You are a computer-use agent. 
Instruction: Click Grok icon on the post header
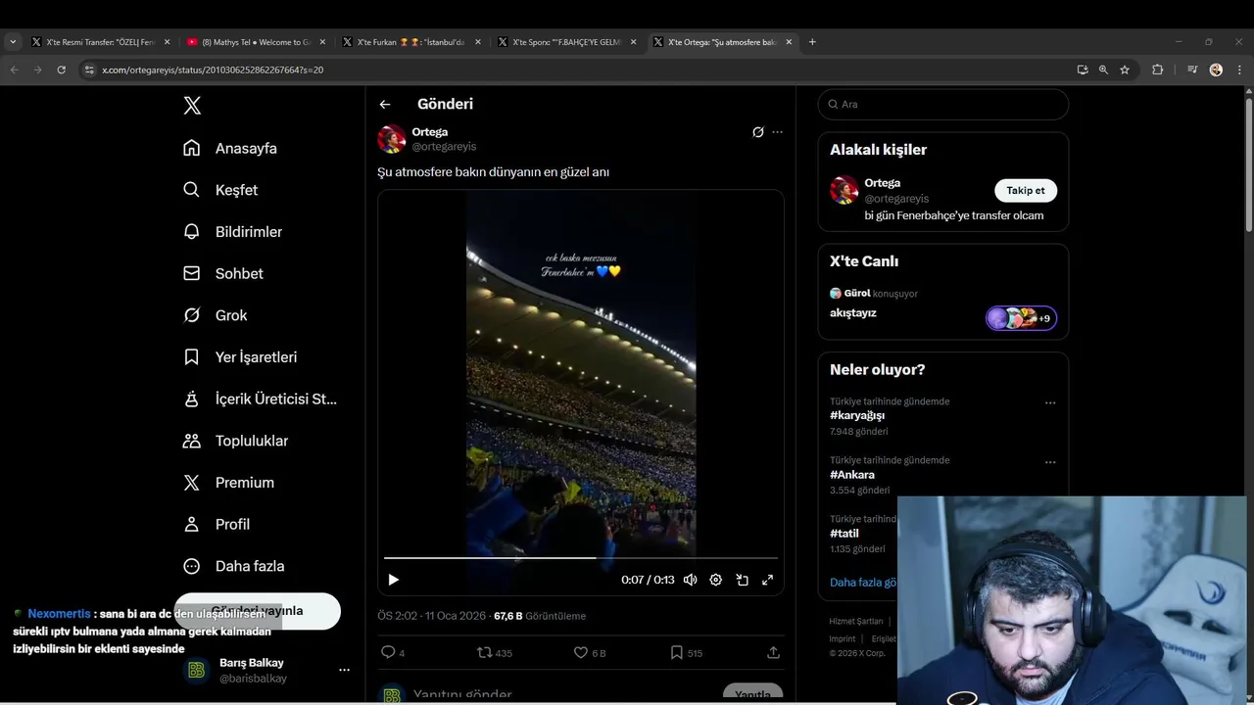pyautogui.click(x=757, y=132)
